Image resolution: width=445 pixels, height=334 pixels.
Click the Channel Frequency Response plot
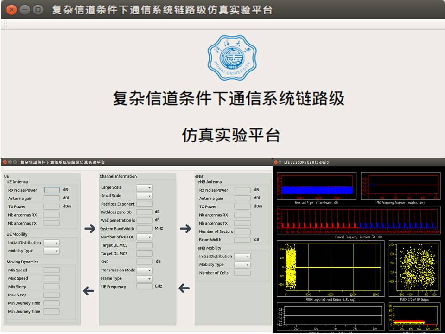[x=359, y=220]
